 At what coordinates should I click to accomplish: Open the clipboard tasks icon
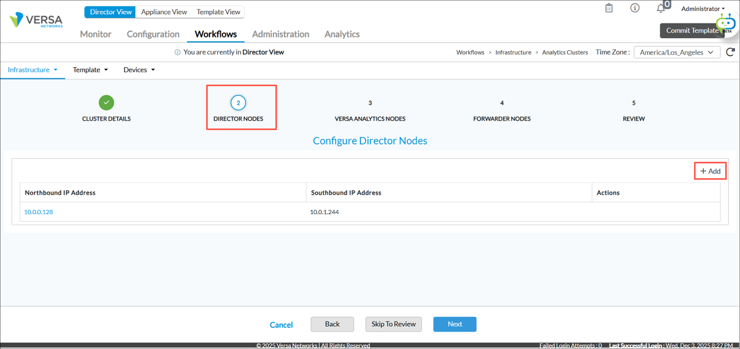click(x=609, y=8)
